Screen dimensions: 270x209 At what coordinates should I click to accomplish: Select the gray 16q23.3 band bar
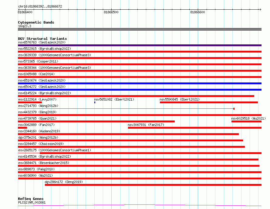(140, 29)
